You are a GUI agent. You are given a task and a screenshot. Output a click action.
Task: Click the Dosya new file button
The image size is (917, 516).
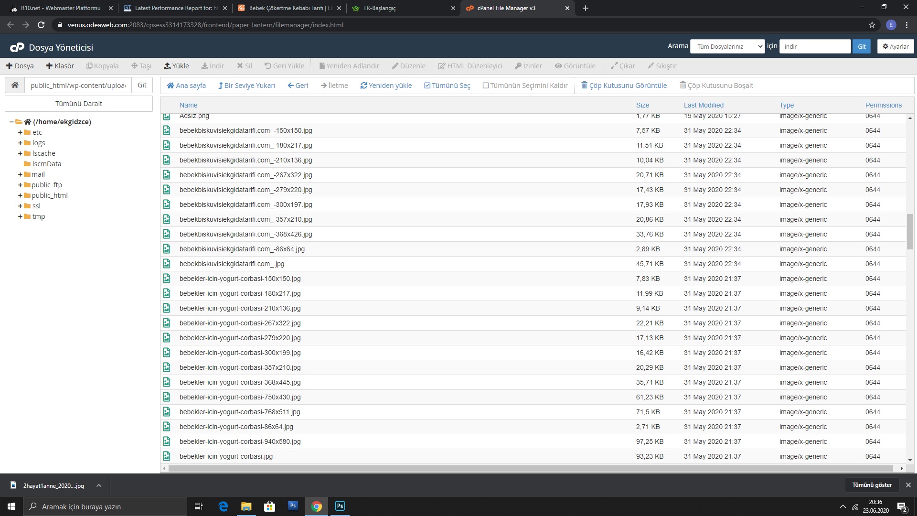point(20,66)
